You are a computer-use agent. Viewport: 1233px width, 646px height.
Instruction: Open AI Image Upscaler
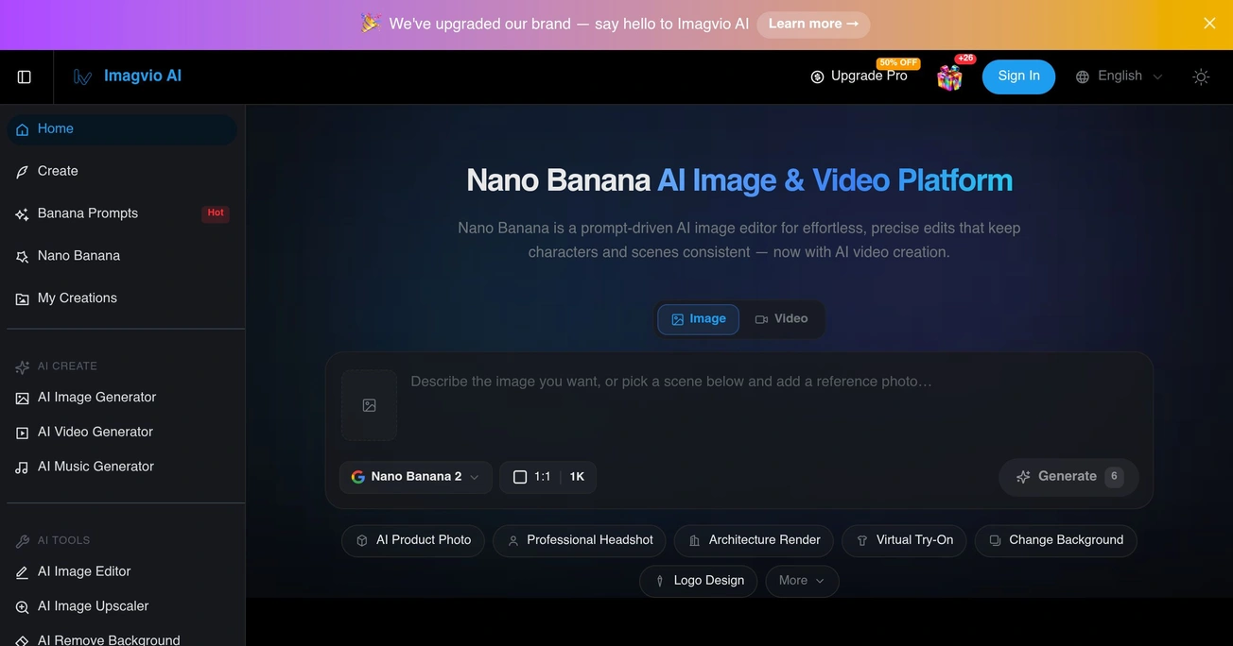[122, 607]
